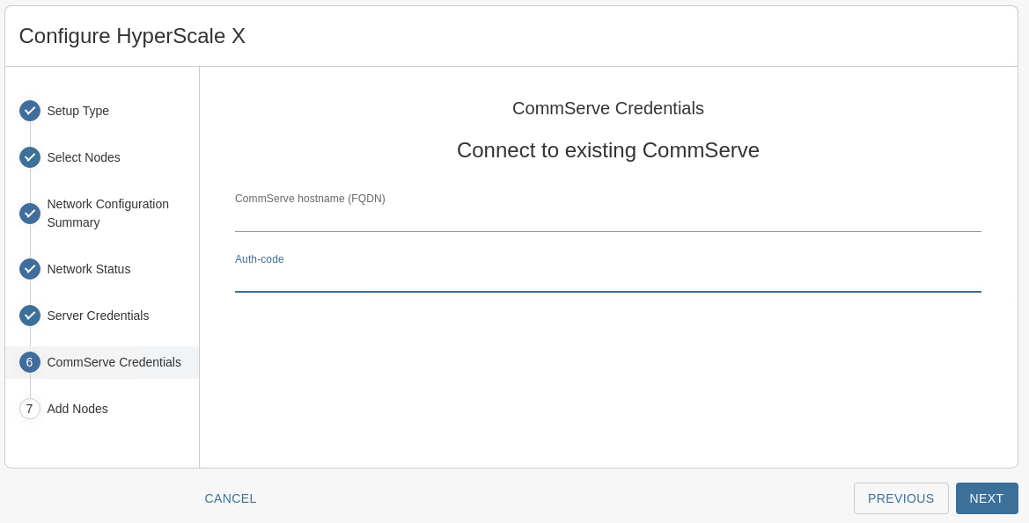
Task: Click the NEXT button
Action: pyautogui.click(x=987, y=498)
